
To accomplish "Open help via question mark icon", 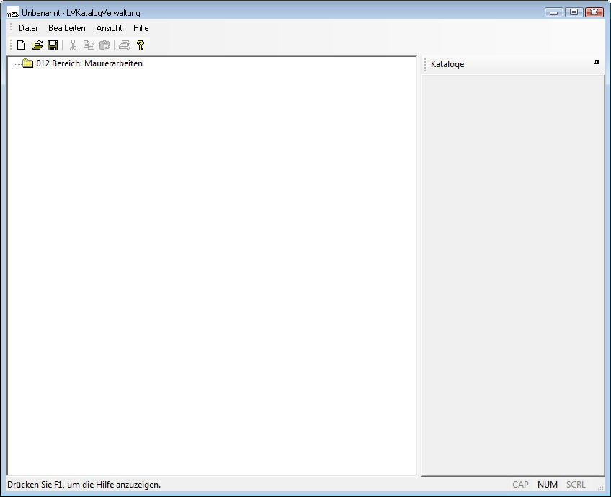I will click(x=141, y=45).
